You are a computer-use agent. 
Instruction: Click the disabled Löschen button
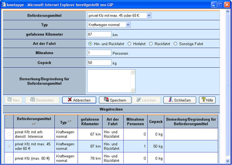coord(146,100)
